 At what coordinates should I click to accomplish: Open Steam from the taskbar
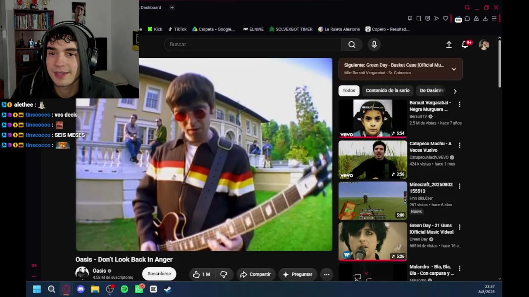(x=167, y=289)
